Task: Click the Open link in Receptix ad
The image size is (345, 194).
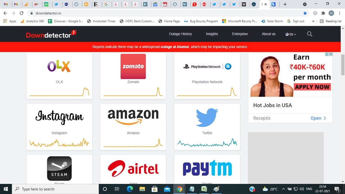Action: (x=318, y=118)
